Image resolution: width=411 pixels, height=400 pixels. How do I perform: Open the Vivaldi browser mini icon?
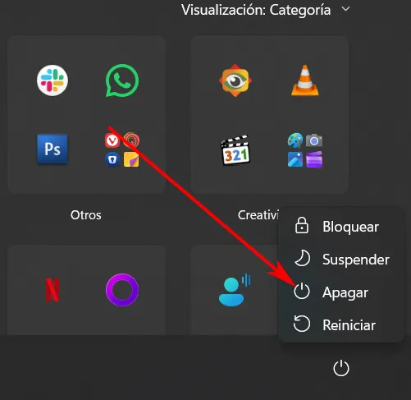(x=112, y=140)
